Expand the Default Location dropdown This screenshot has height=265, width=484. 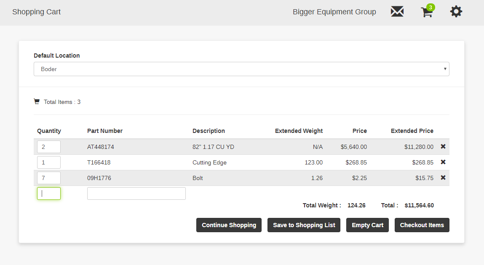pos(241,69)
